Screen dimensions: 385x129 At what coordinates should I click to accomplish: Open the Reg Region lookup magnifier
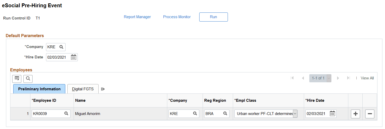click(225, 113)
